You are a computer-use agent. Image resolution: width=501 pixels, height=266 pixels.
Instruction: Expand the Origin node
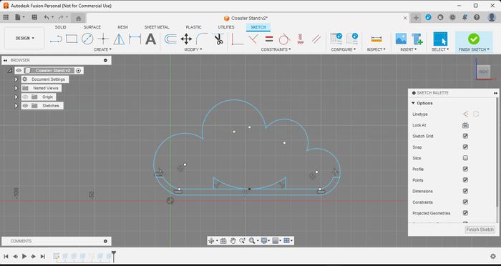(16, 97)
